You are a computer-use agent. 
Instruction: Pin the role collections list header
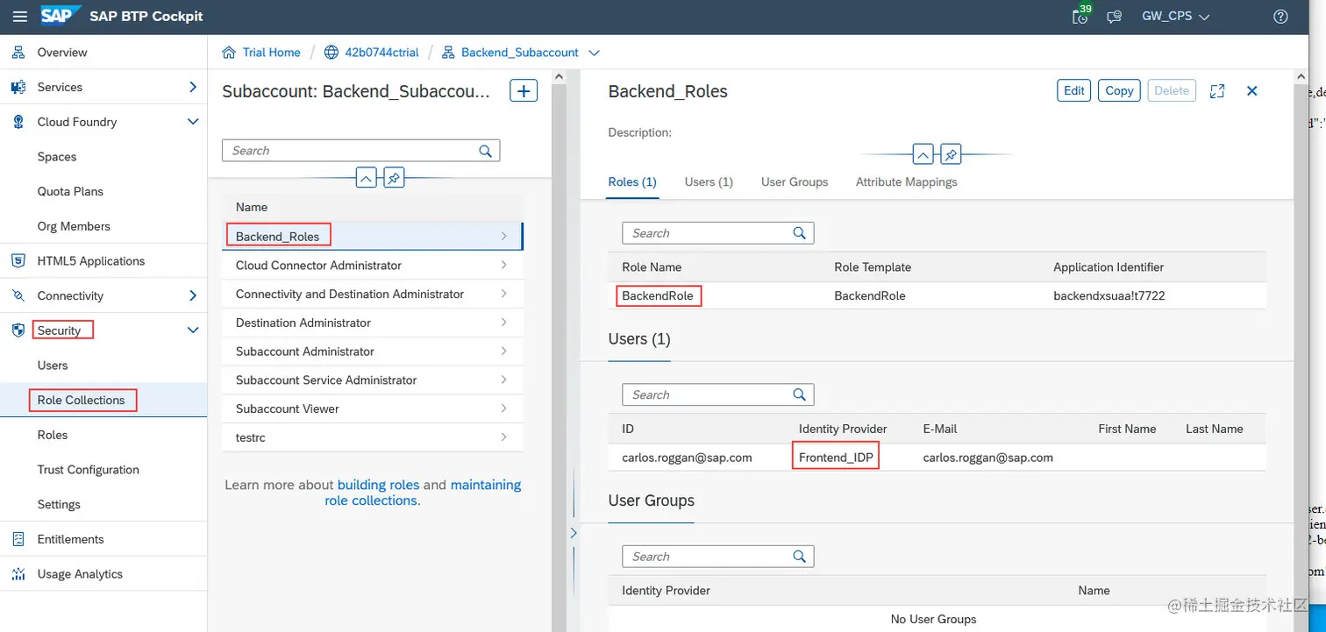click(x=394, y=178)
